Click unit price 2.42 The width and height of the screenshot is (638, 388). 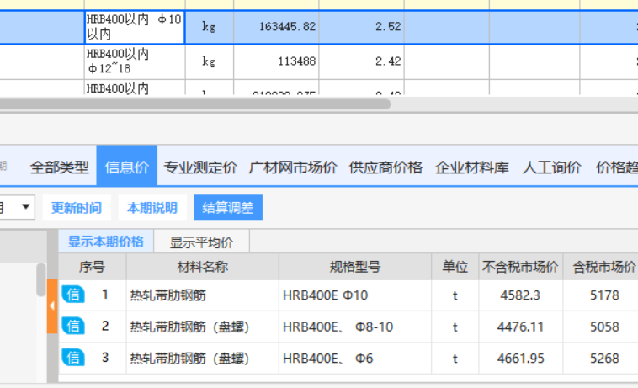388,61
